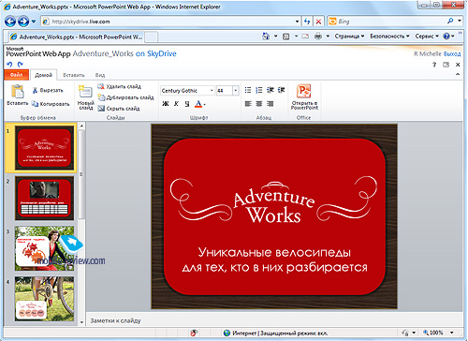Viewport: 468px width, 341px height.
Task: Center align the paragraph text
Action: pos(259,104)
